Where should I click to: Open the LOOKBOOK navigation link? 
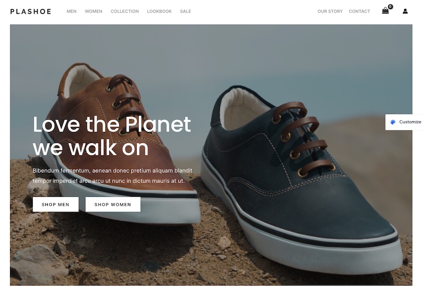coord(159,11)
